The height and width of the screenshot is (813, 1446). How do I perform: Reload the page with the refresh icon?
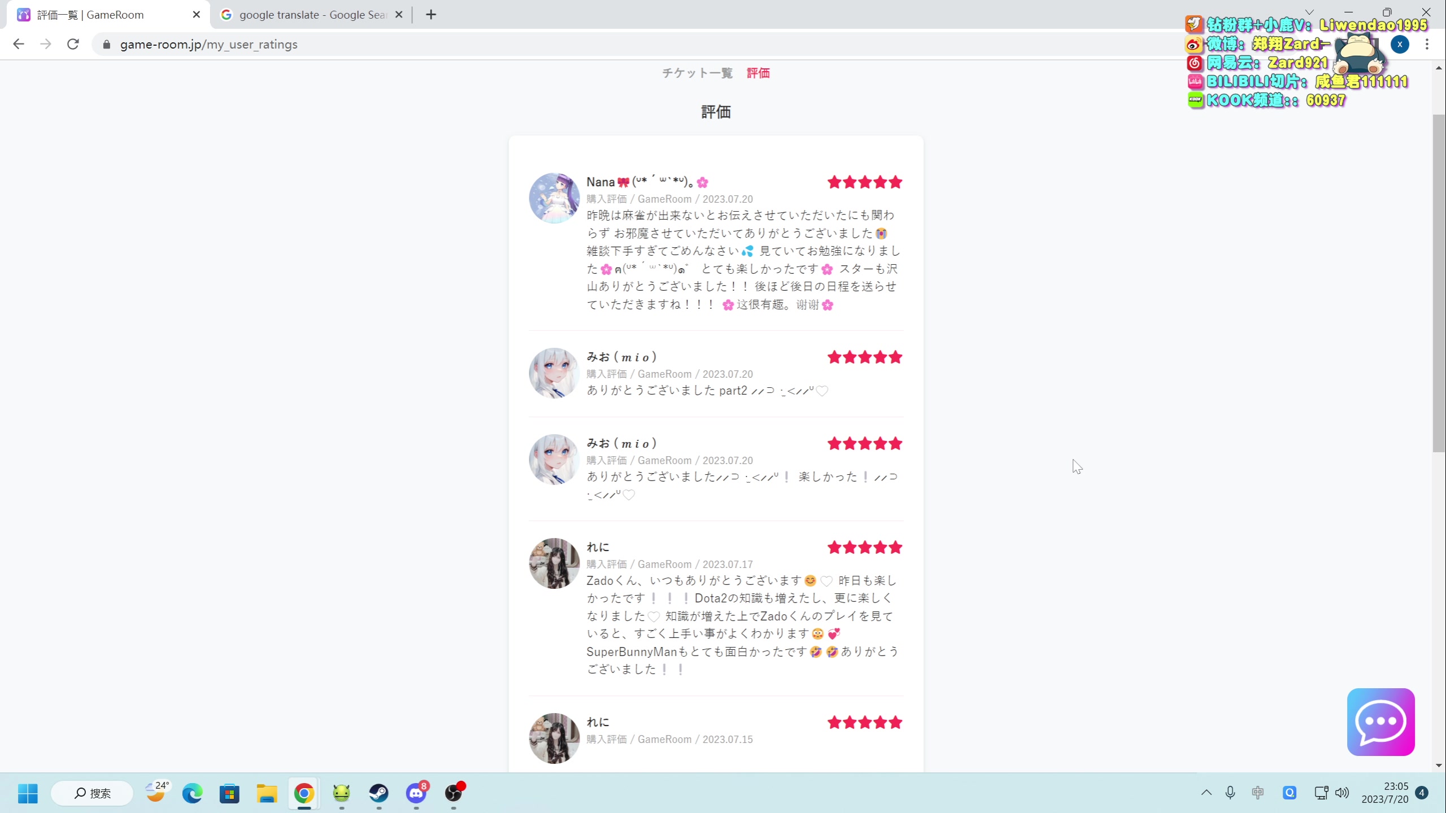click(x=73, y=44)
